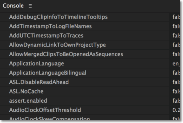This screenshot has height=123, width=183.
Task: Toggle the assert.enabled false value
Action: pos(176,101)
